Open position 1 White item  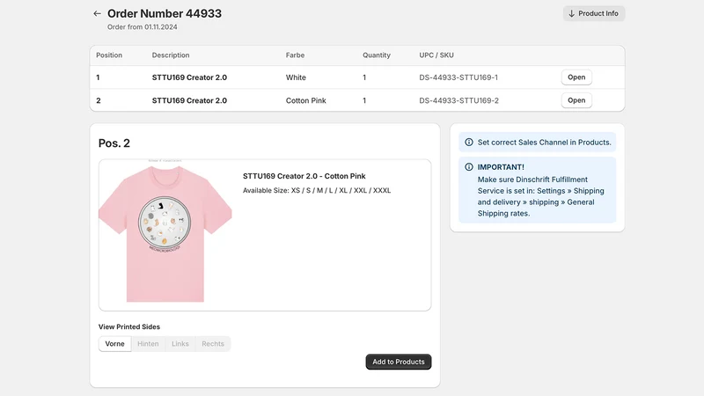click(576, 77)
